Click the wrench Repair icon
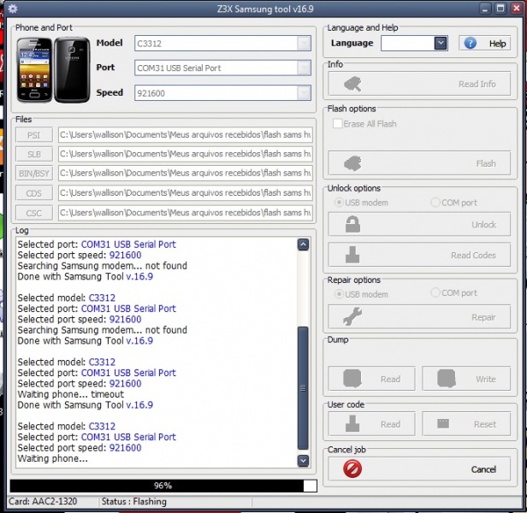The height and width of the screenshot is (513, 527). pyautogui.click(x=352, y=317)
